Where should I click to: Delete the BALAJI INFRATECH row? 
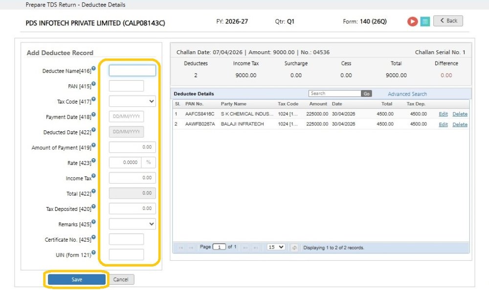[x=460, y=124]
